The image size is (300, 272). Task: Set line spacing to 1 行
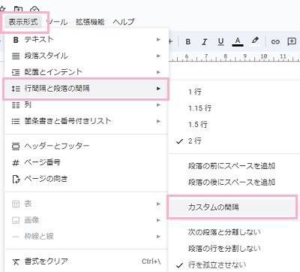point(235,92)
